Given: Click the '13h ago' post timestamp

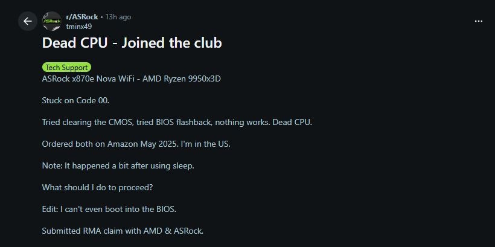Looking at the screenshot, I should [x=118, y=17].
